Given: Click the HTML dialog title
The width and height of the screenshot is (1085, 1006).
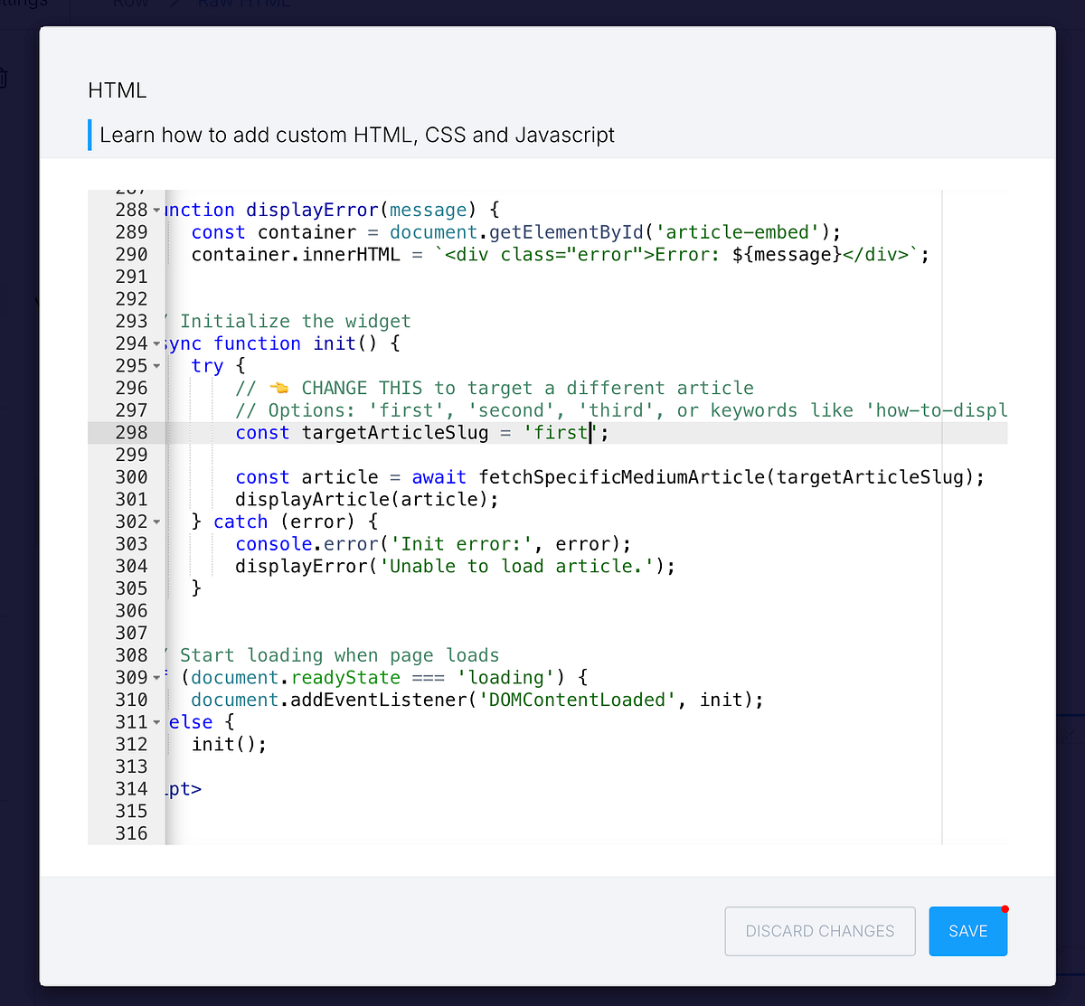Looking at the screenshot, I should click(x=116, y=90).
